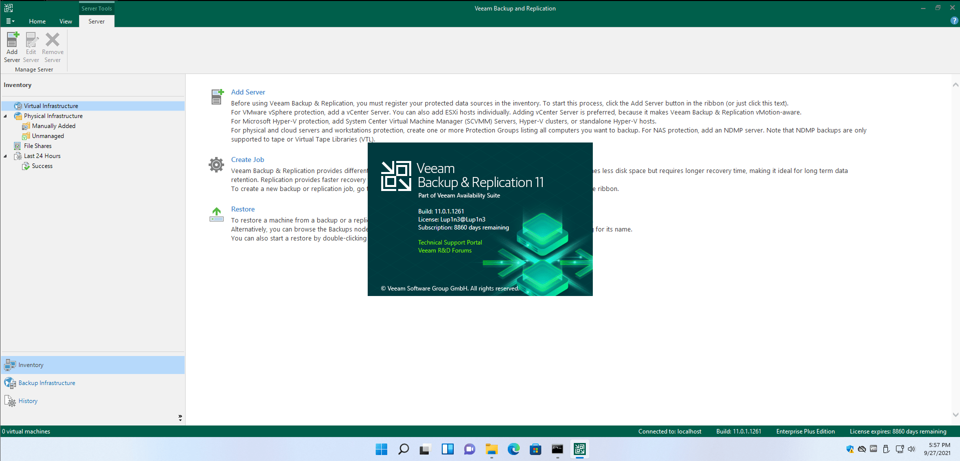Screen dimensions: 960x461
Task: Click the Create Job heading link
Action: 248,159
